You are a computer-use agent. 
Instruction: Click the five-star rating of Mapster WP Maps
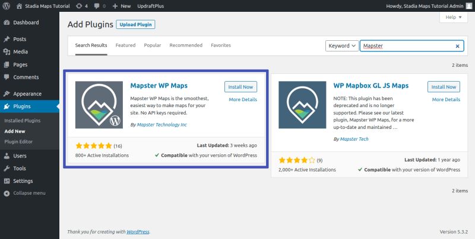click(x=94, y=146)
